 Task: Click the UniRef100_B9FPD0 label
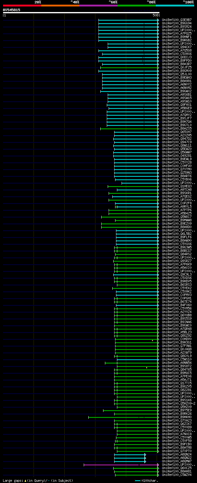(x=177, y=61)
